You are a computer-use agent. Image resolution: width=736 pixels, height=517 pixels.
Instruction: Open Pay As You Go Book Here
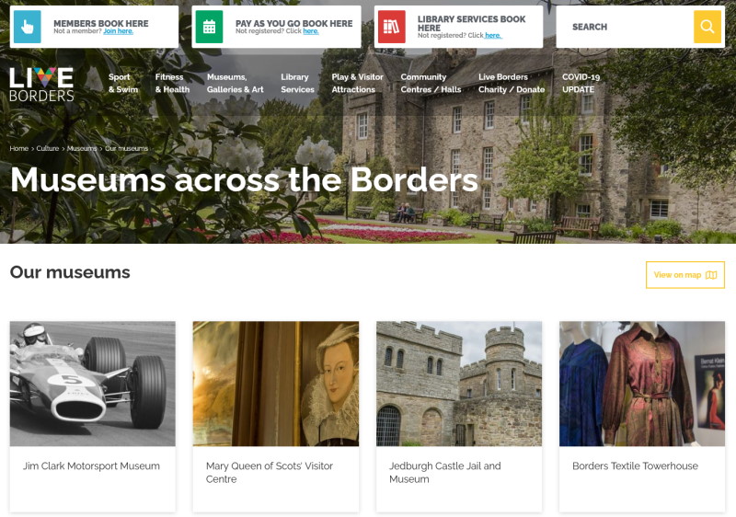pyautogui.click(x=293, y=23)
